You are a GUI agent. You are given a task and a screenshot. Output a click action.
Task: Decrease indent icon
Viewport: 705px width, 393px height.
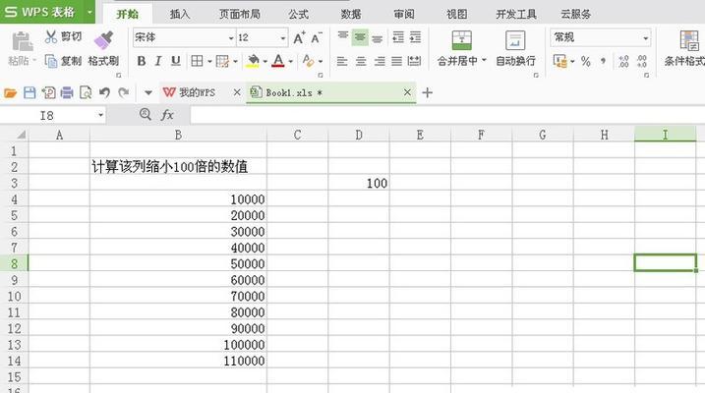(x=398, y=37)
